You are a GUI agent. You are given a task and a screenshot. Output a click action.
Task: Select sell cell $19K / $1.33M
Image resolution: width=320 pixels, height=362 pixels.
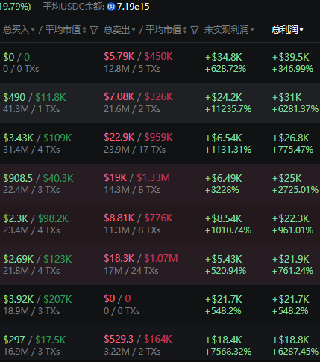pos(137,178)
